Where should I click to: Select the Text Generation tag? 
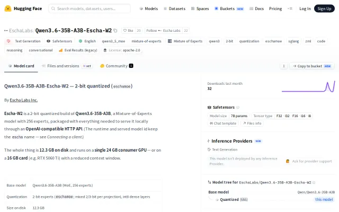click(23, 41)
